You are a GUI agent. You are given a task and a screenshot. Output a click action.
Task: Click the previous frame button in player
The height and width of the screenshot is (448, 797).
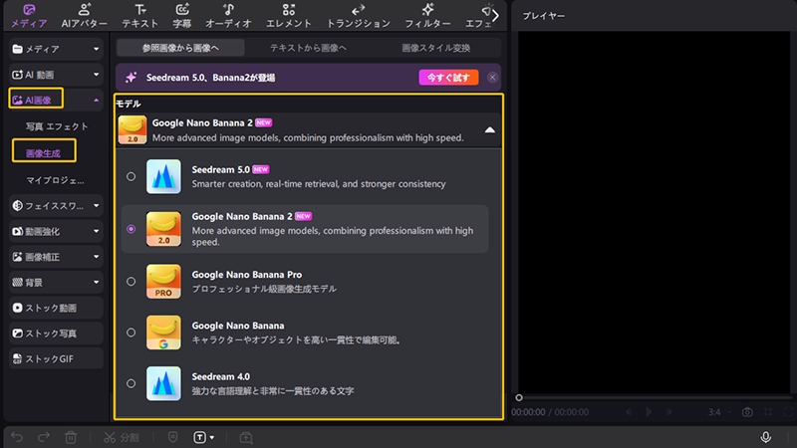pos(629,412)
